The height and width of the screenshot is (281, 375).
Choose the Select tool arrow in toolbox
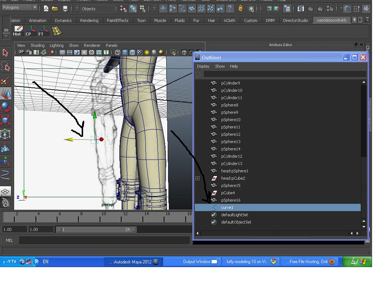5,53
